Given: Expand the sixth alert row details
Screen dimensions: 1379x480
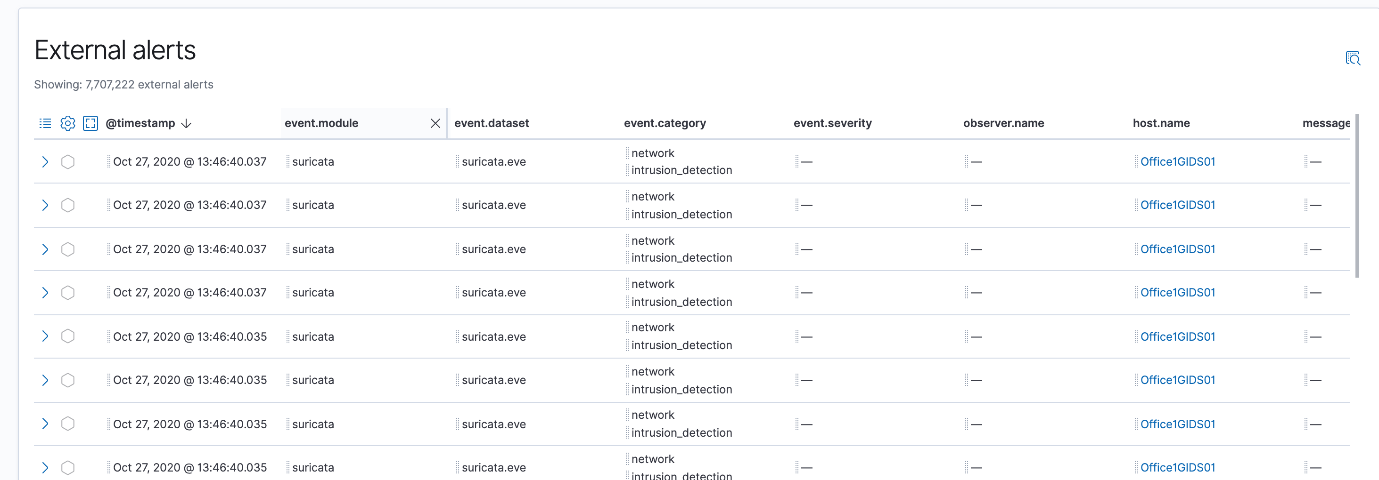Looking at the screenshot, I should click(45, 380).
